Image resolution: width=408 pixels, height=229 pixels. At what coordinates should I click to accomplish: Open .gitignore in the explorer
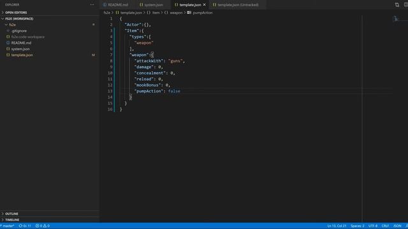18,31
